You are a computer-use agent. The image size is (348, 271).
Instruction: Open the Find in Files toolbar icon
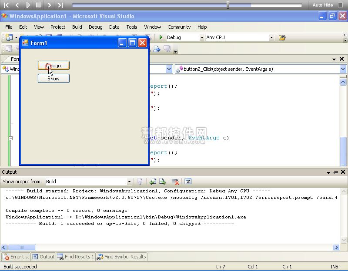pos(282,37)
